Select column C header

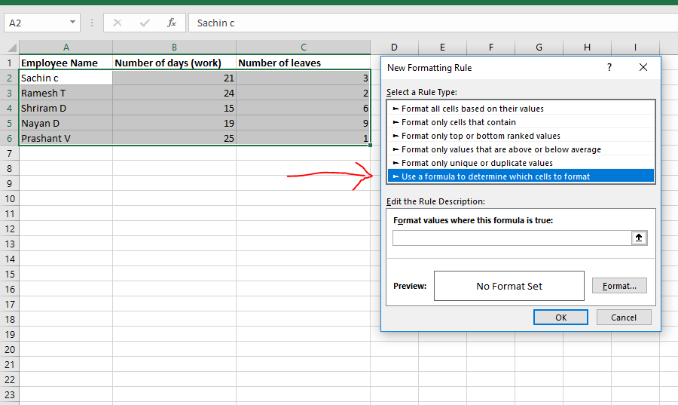pos(303,48)
